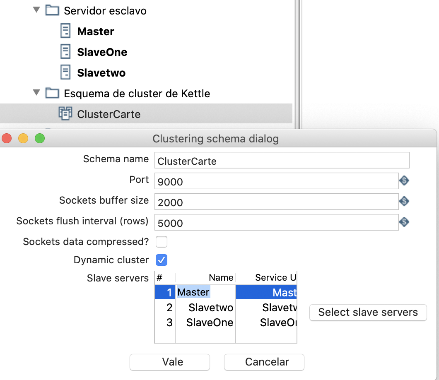Select the SlaveOne server icon in tree

[x=65, y=52]
